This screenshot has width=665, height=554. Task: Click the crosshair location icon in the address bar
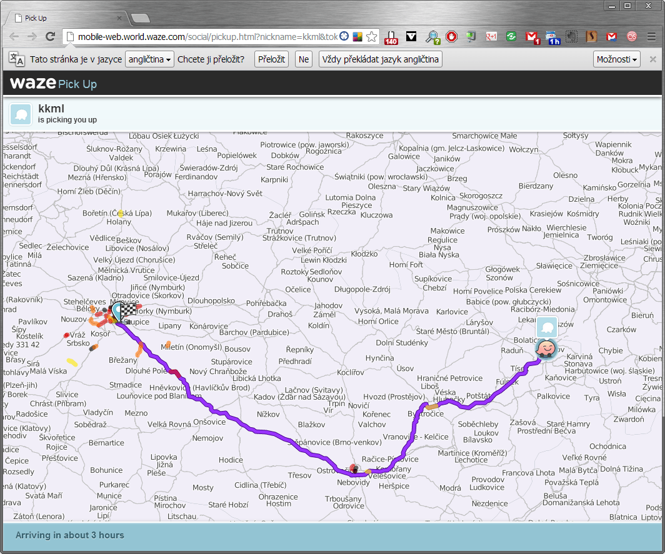pos(344,36)
